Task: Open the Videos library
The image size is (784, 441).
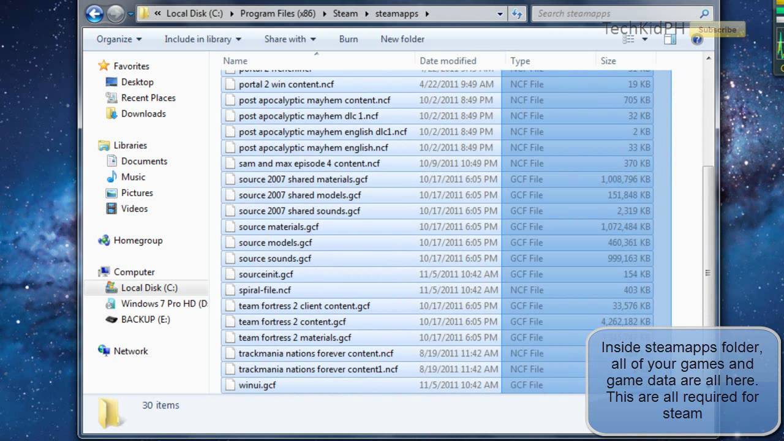Action: (134, 209)
